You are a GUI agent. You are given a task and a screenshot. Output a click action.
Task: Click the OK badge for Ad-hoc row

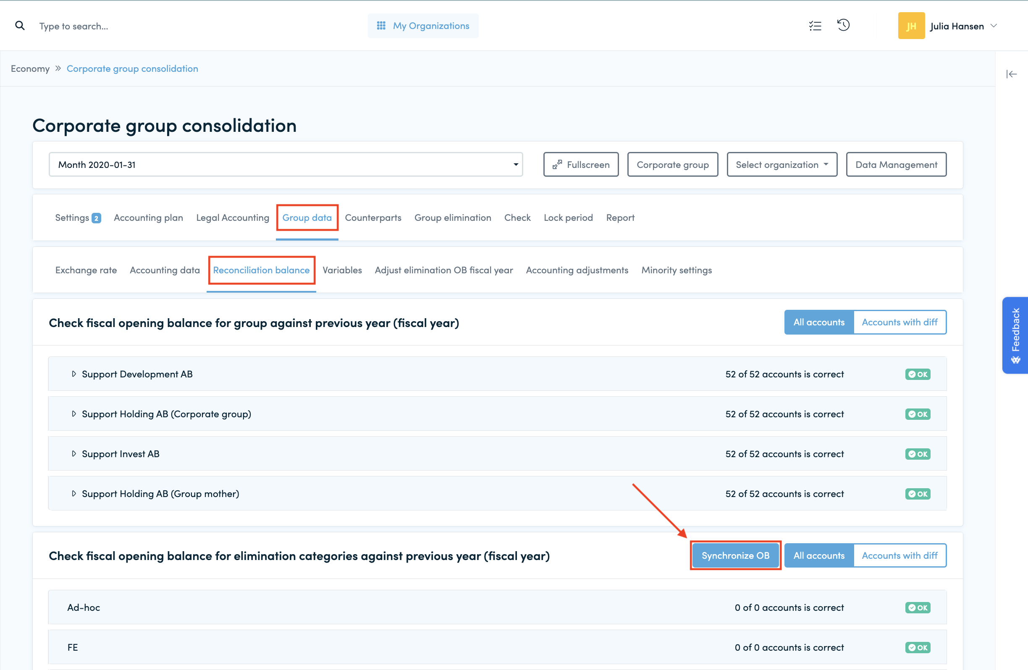pyautogui.click(x=918, y=608)
